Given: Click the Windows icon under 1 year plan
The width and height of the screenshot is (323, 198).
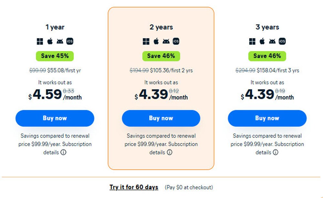Looking at the screenshot, I should point(40,41).
